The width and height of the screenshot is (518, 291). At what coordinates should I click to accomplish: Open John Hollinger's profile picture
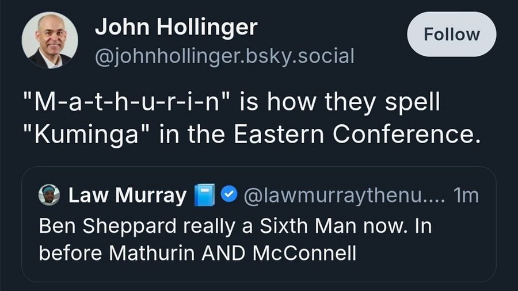[x=49, y=40]
